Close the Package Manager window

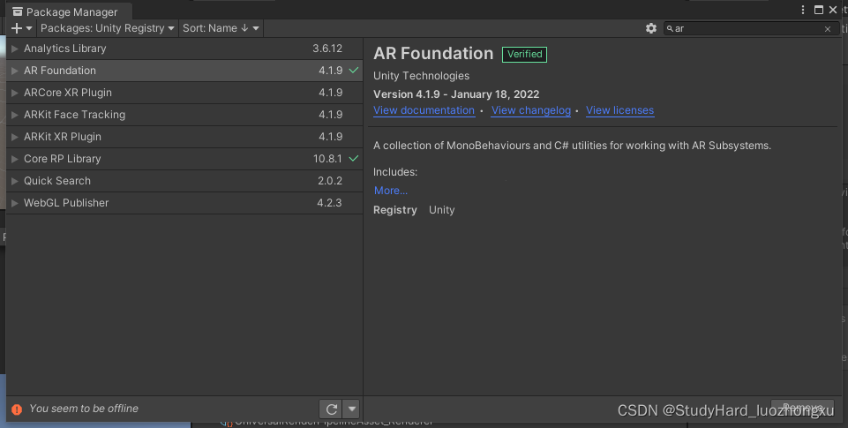[x=833, y=10]
